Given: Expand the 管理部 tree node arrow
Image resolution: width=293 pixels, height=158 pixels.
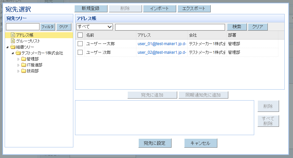Looking at the screenshot, I should 19,59.
